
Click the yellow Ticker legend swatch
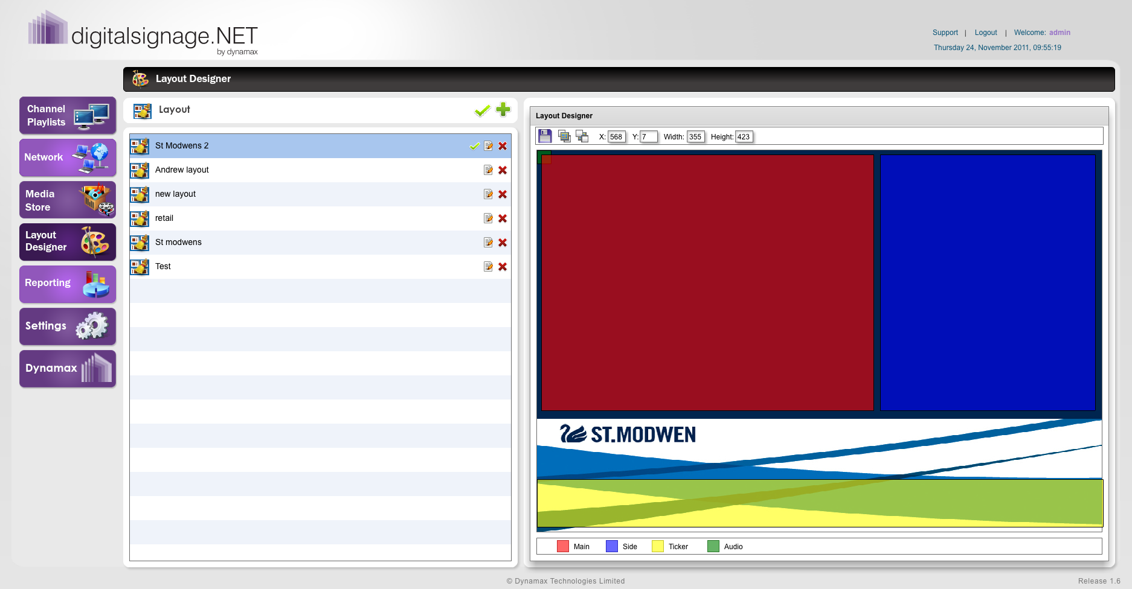click(658, 546)
